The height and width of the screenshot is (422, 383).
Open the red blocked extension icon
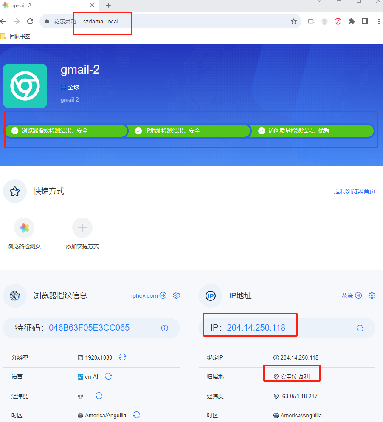tap(338, 21)
